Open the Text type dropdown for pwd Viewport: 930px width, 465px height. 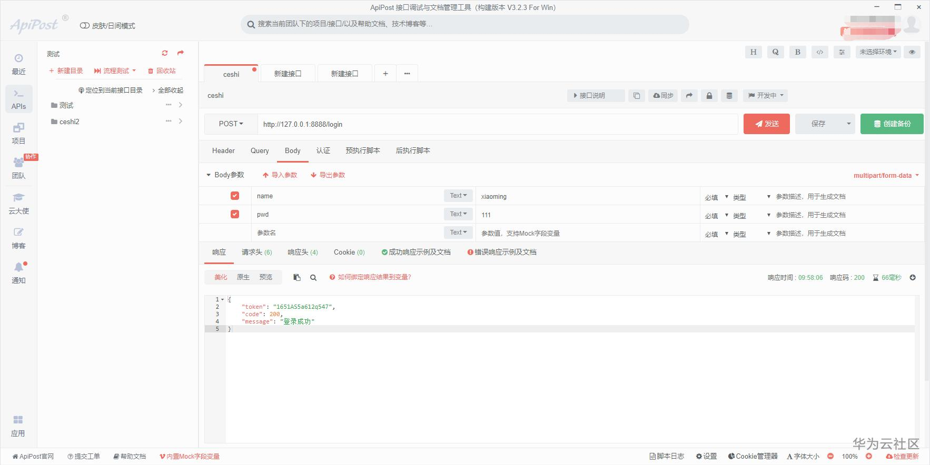click(x=458, y=214)
